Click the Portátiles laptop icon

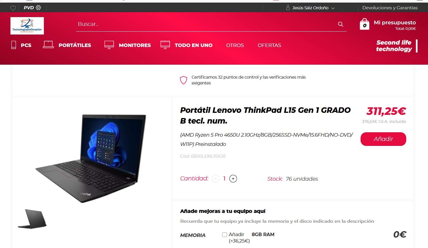point(48,45)
